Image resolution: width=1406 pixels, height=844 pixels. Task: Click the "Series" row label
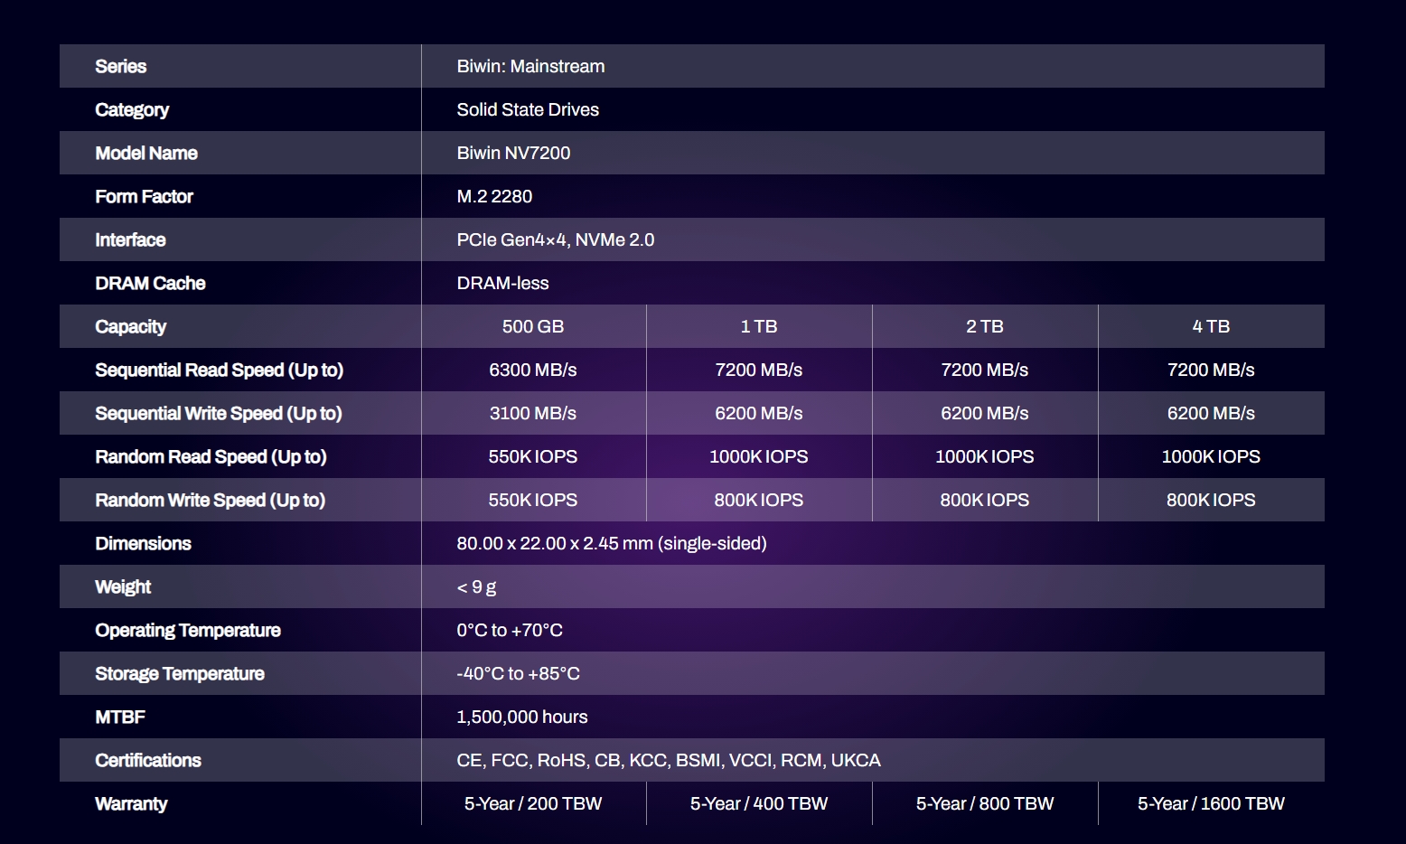point(120,66)
